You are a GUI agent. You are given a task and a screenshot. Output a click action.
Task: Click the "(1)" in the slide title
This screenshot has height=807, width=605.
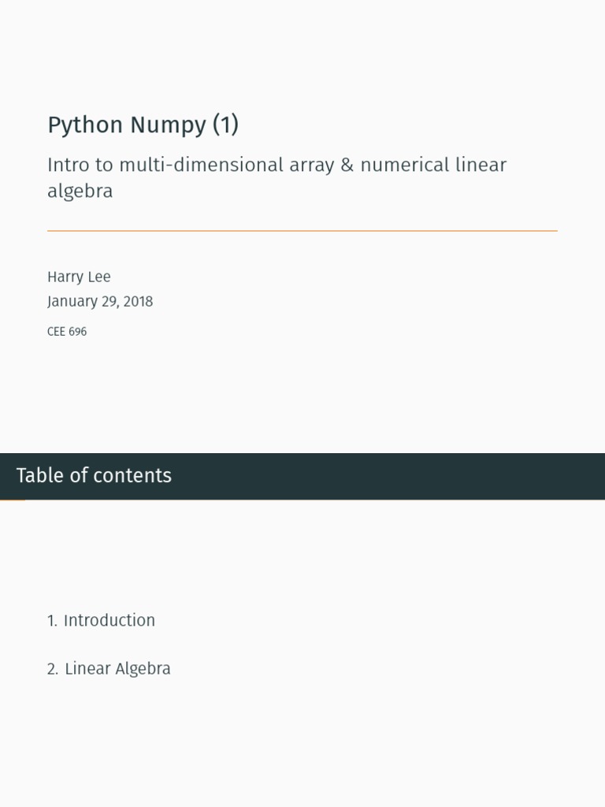click(225, 125)
